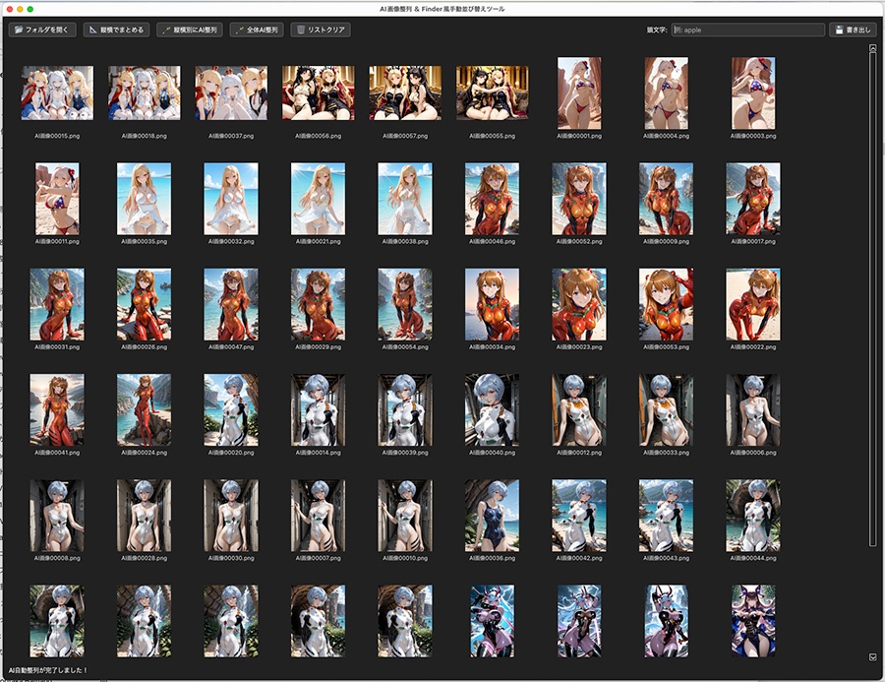Click filename label AI画像00038.png
885x682 pixels.
(x=405, y=242)
